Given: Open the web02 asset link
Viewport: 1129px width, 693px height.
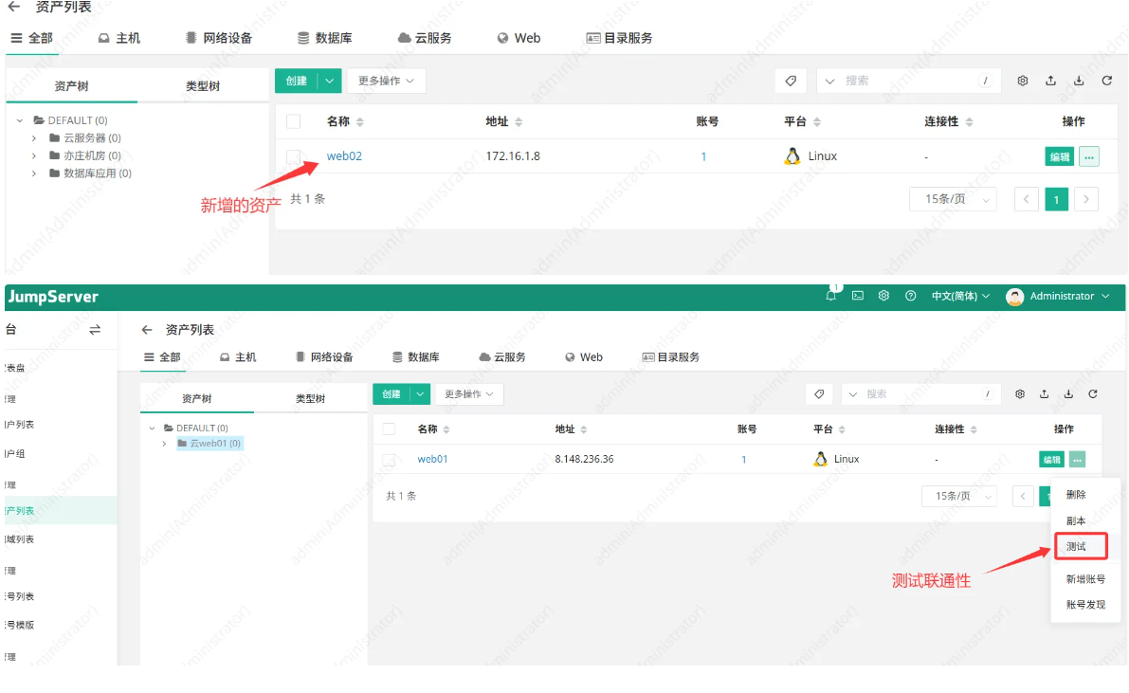Looking at the screenshot, I should [x=344, y=156].
